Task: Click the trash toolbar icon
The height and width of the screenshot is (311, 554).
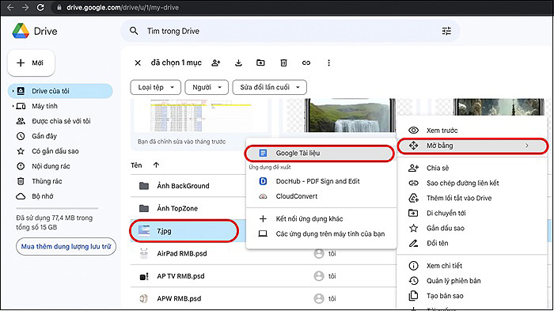Action: (x=283, y=63)
